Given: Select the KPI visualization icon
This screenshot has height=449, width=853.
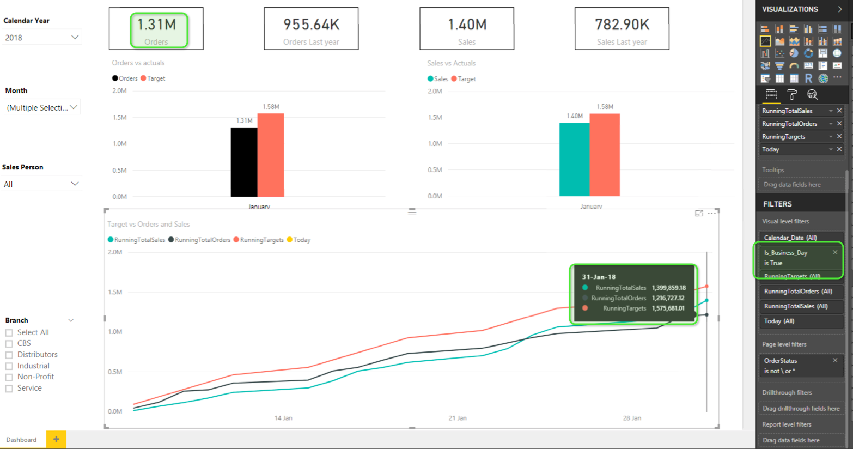Looking at the screenshot, I should [x=837, y=66].
